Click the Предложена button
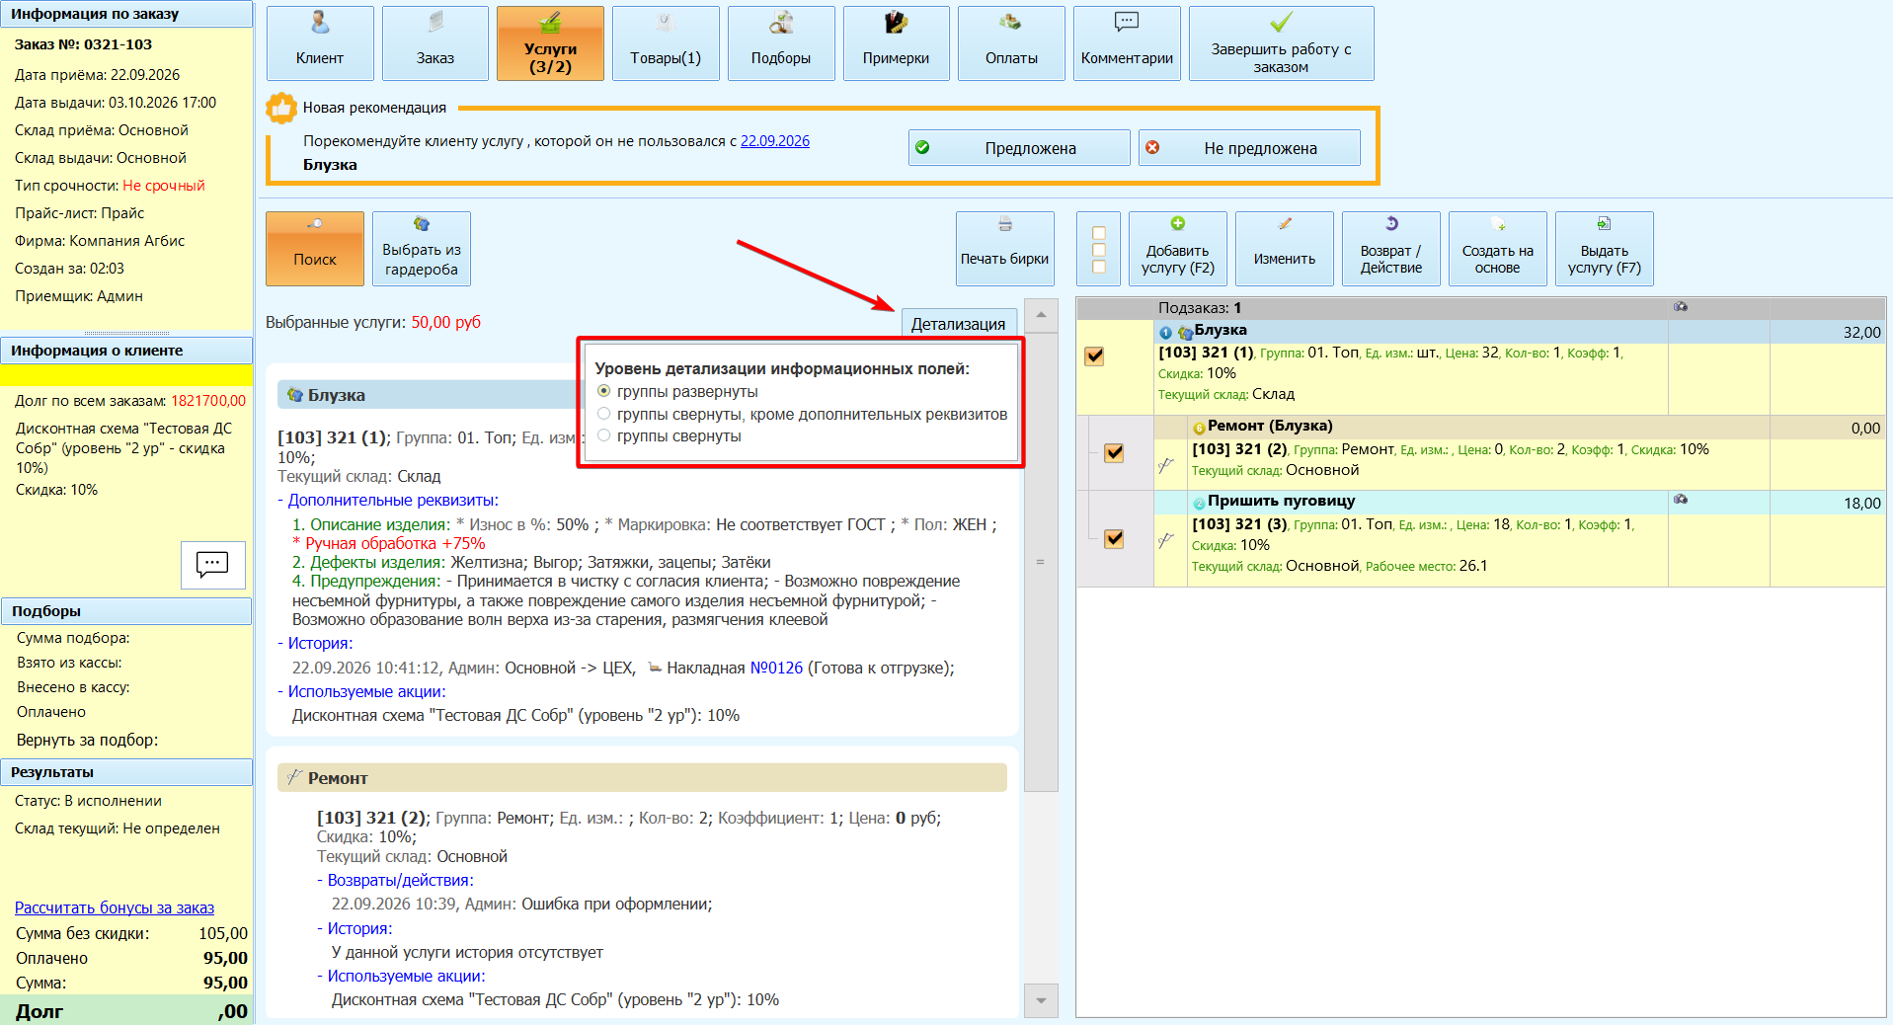The width and height of the screenshot is (1893, 1025). point(1019,148)
